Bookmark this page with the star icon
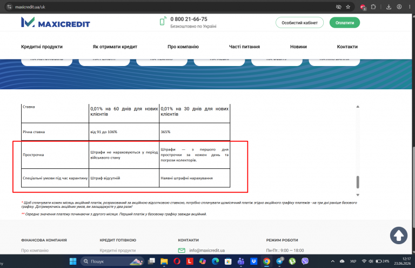This screenshot has height=268, width=415. click(x=348, y=7)
